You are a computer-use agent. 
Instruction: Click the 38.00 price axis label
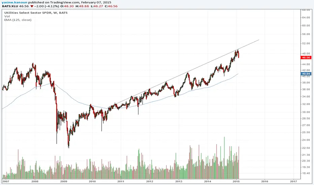click(x=306, y=82)
